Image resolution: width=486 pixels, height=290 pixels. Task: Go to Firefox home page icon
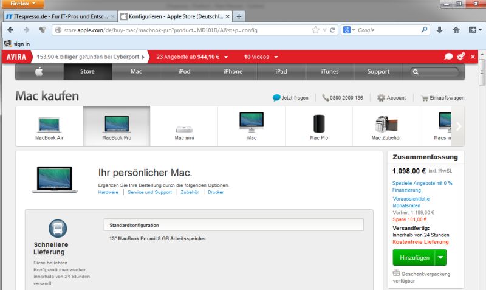[x=456, y=30]
